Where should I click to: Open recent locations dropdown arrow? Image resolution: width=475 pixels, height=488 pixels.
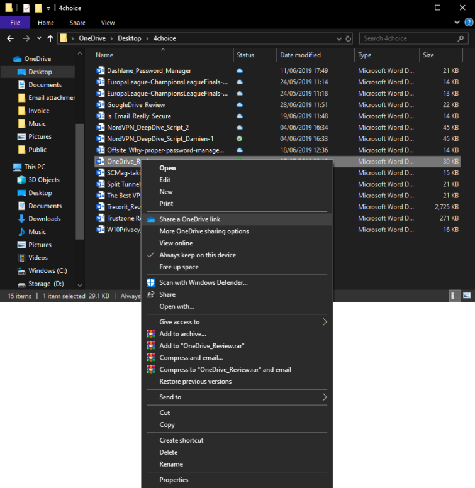pyautogui.click(x=39, y=38)
